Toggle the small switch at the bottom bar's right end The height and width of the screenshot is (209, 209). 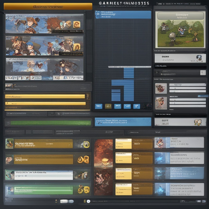pos(199,201)
